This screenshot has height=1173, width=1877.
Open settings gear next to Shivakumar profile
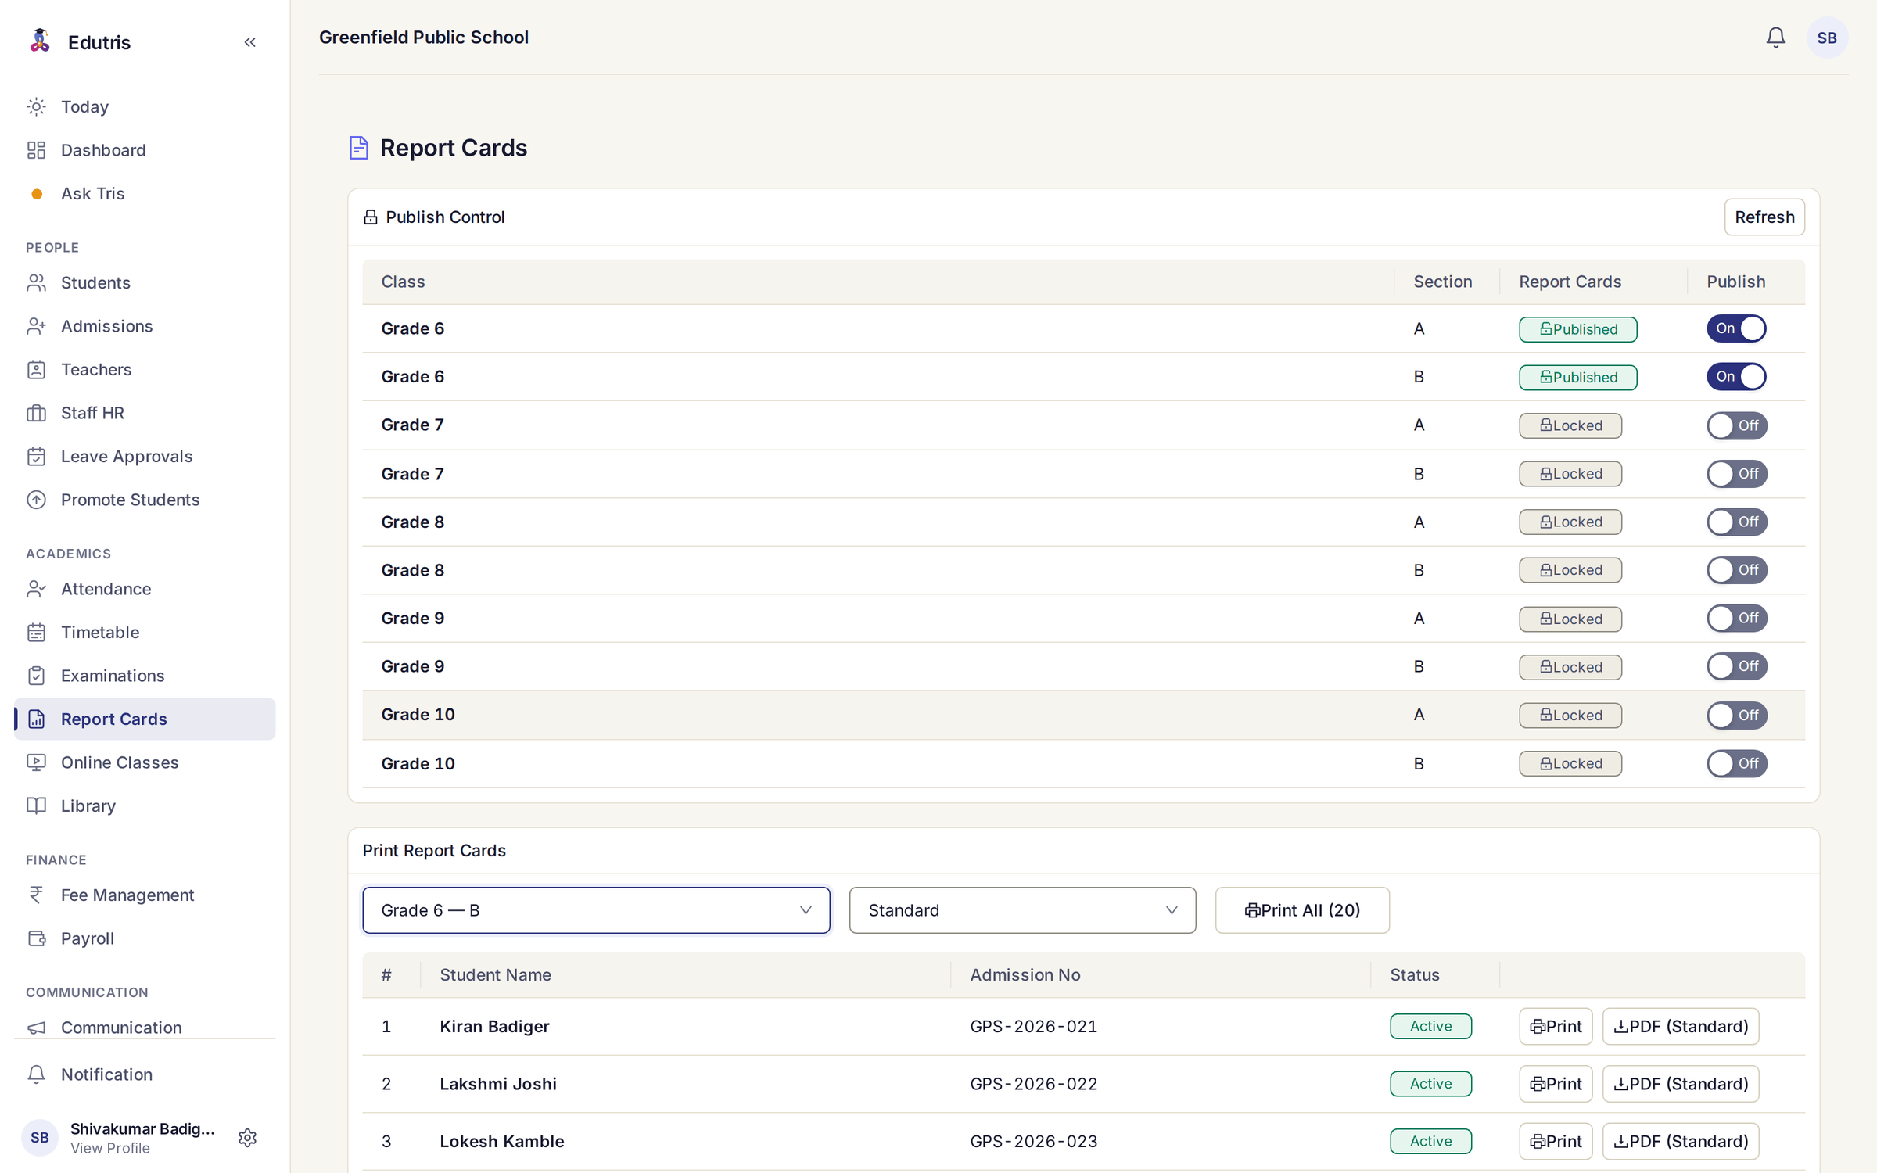(x=247, y=1137)
